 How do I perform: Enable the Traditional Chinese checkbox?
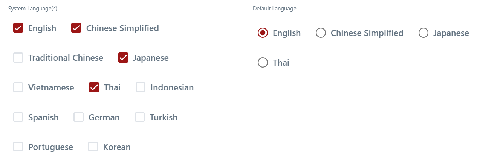(x=18, y=58)
